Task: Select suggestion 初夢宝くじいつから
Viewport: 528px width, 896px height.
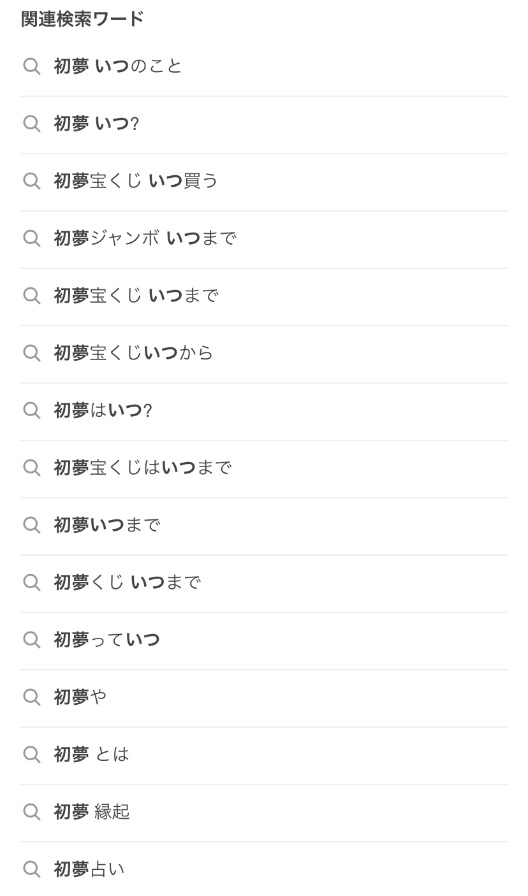Action: [133, 353]
